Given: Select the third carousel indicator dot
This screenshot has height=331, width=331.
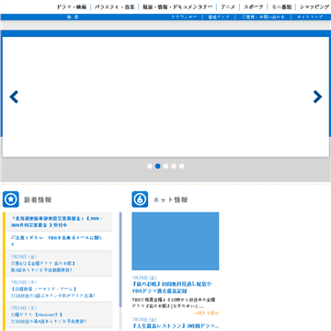Looking at the screenshot, I should [165, 166].
